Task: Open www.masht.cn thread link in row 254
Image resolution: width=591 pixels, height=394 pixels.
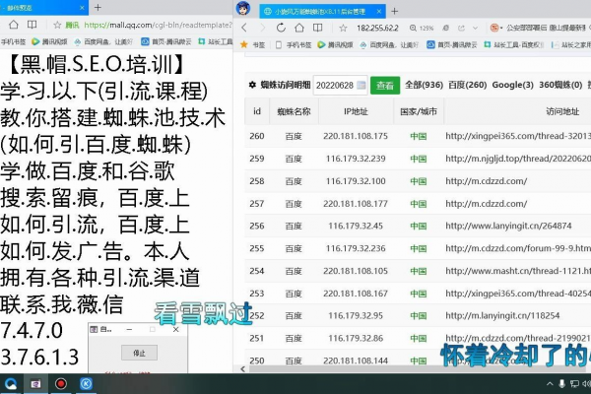Action: [518, 271]
